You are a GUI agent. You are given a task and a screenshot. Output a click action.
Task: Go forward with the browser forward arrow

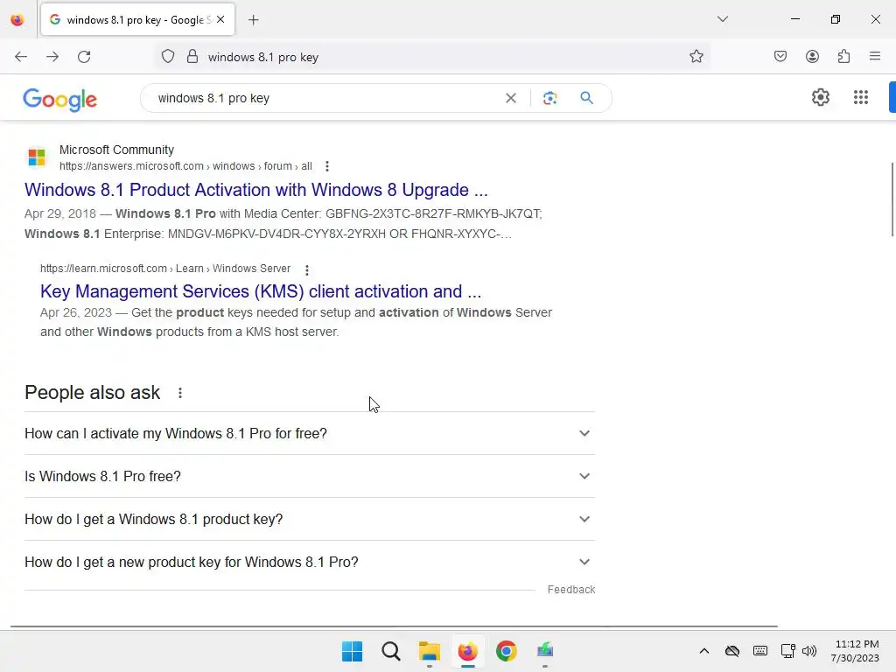tap(52, 57)
